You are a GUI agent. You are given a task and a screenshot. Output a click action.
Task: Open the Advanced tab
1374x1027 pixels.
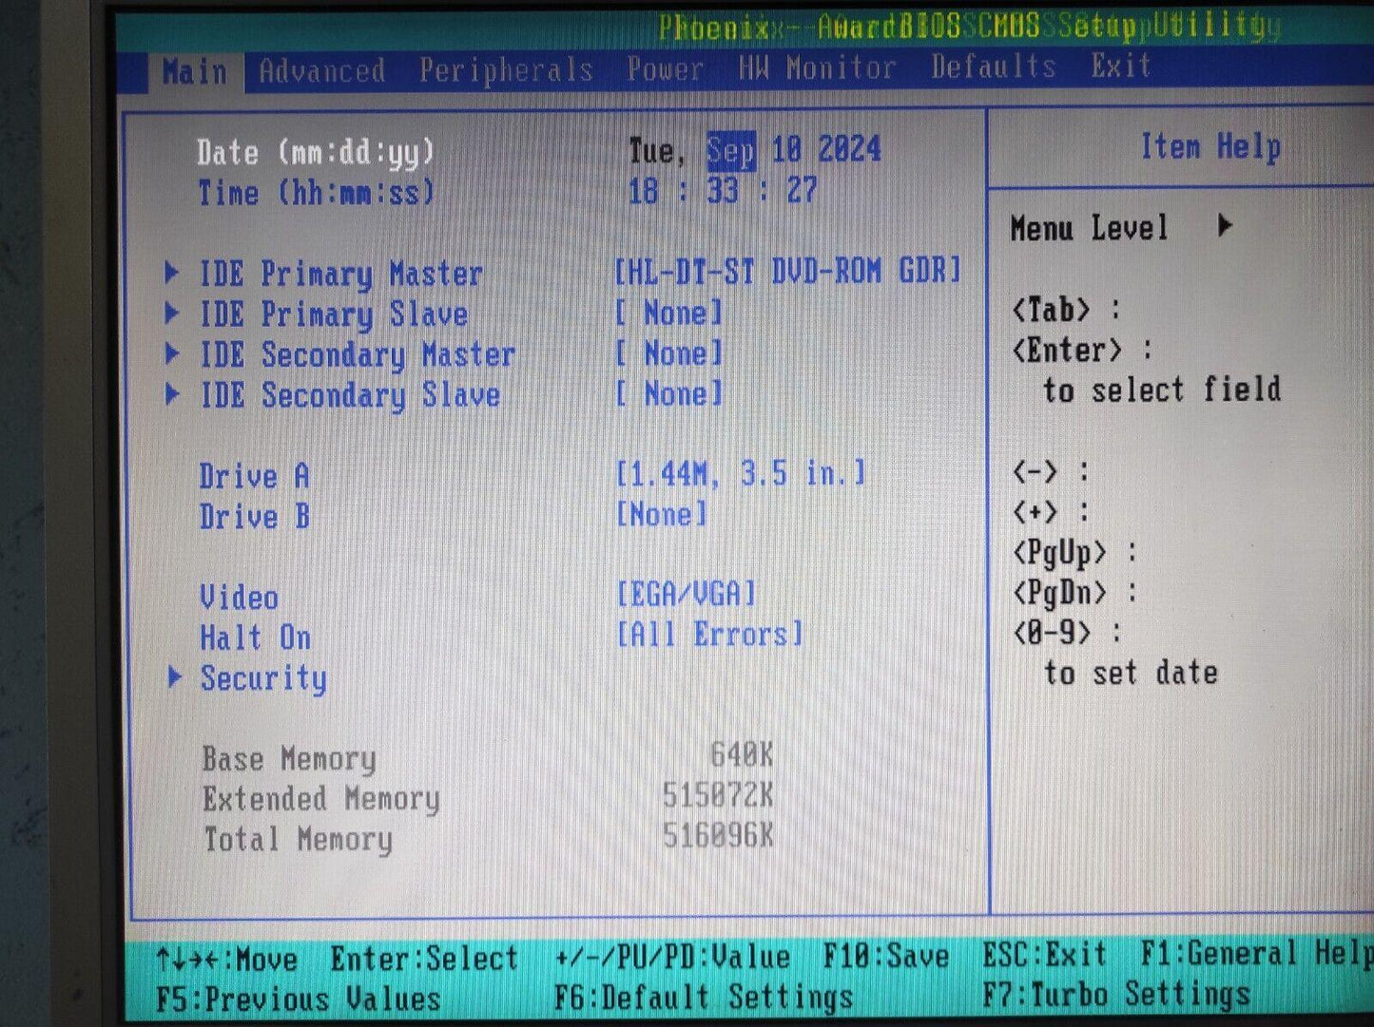coord(321,71)
